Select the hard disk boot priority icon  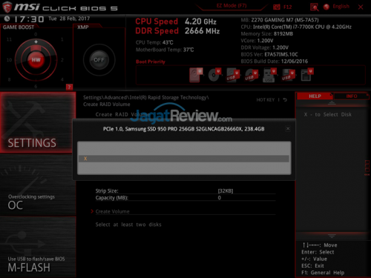point(196,74)
